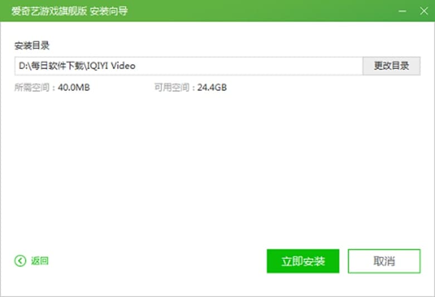Screen dimensions: 435x297
Task: Minimize the installer window
Action: point(402,11)
